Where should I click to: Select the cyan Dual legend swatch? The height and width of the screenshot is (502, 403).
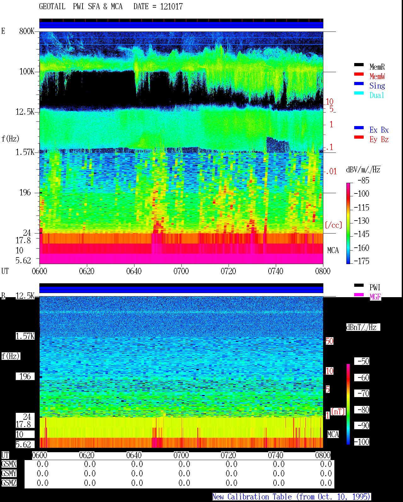(x=359, y=93)
